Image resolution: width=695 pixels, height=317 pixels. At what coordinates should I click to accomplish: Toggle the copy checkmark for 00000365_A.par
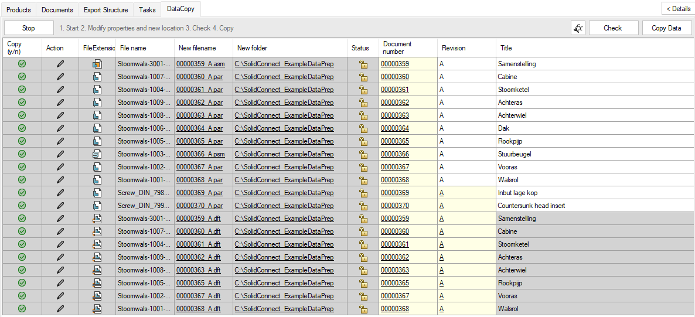(22, 141)
